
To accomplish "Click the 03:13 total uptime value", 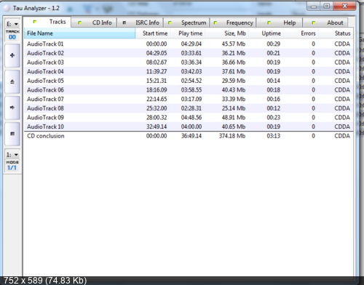I will [274, 136].
